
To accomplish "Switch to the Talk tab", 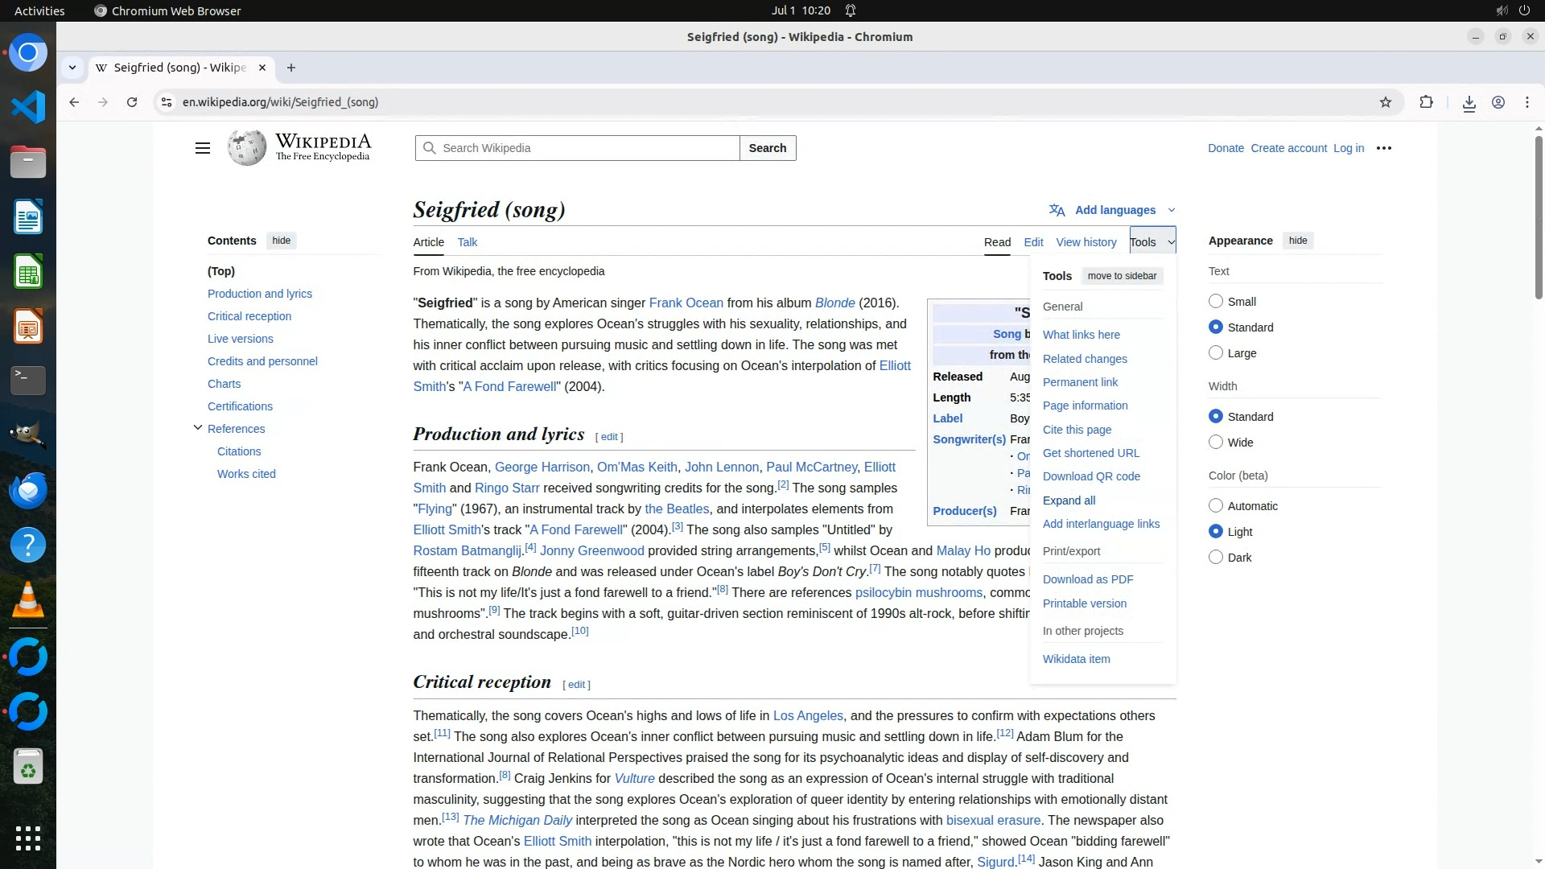I will 467,242.
